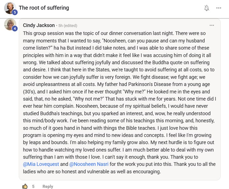Toggle the notification bell for this post
This screenshot has width=229, height=189.
click(x=206, y=8)
